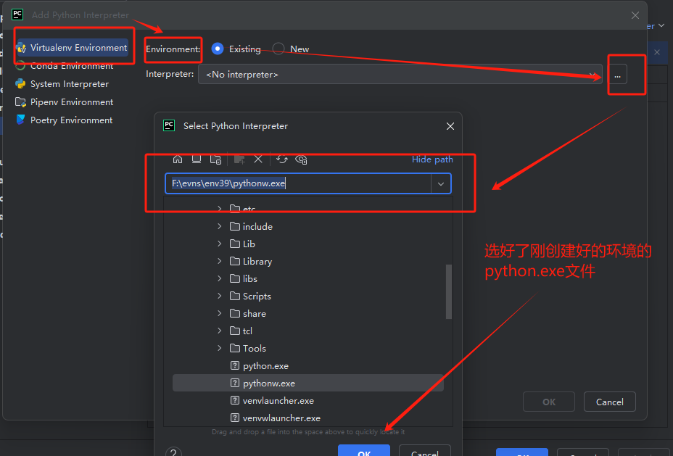Click the System Interpreter python icon
This screenshot has width=673, height=456.
(20, 84)
